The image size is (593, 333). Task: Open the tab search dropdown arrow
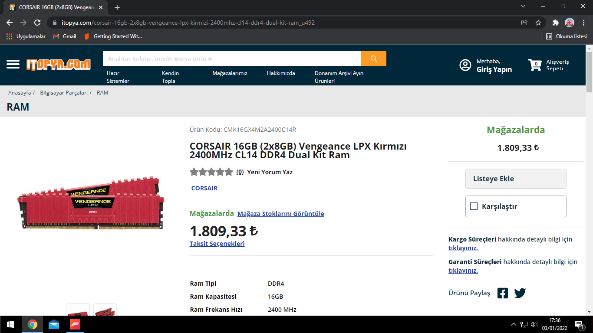point(523,7)
